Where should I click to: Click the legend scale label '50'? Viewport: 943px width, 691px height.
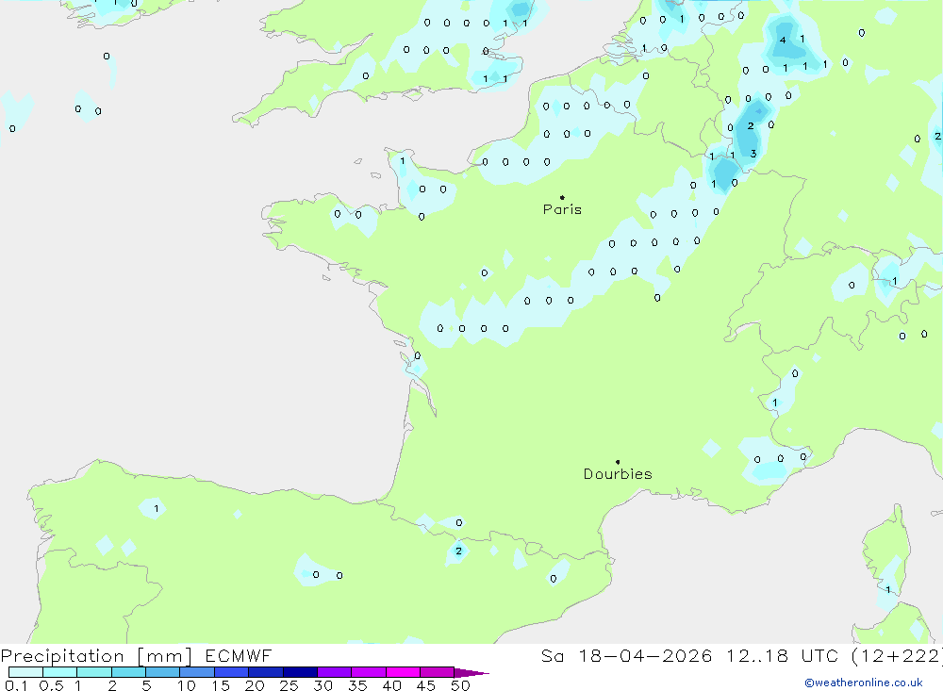[460, 685]
